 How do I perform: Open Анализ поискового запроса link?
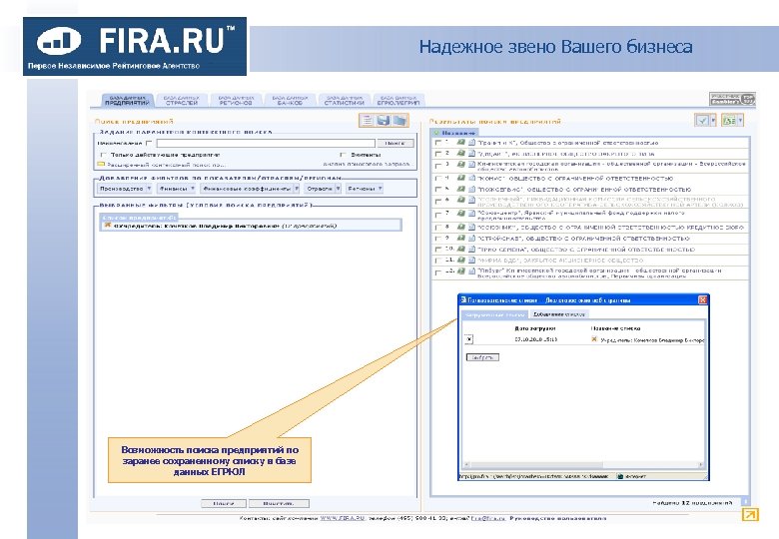tap(367, 164)
